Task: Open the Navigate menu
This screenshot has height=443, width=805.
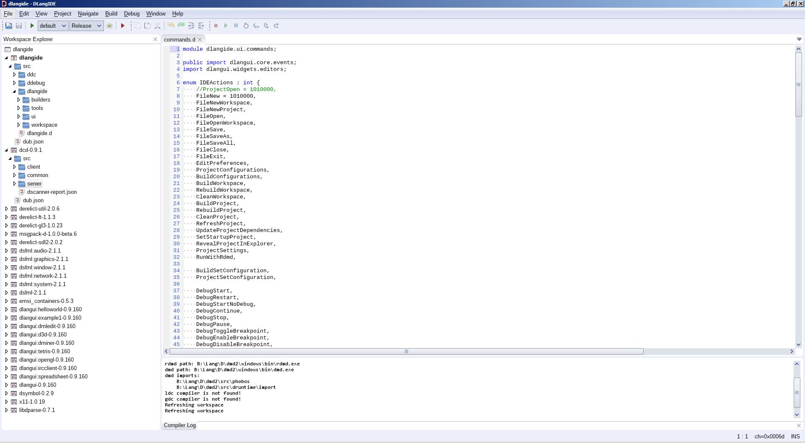Action: point(88,13)
